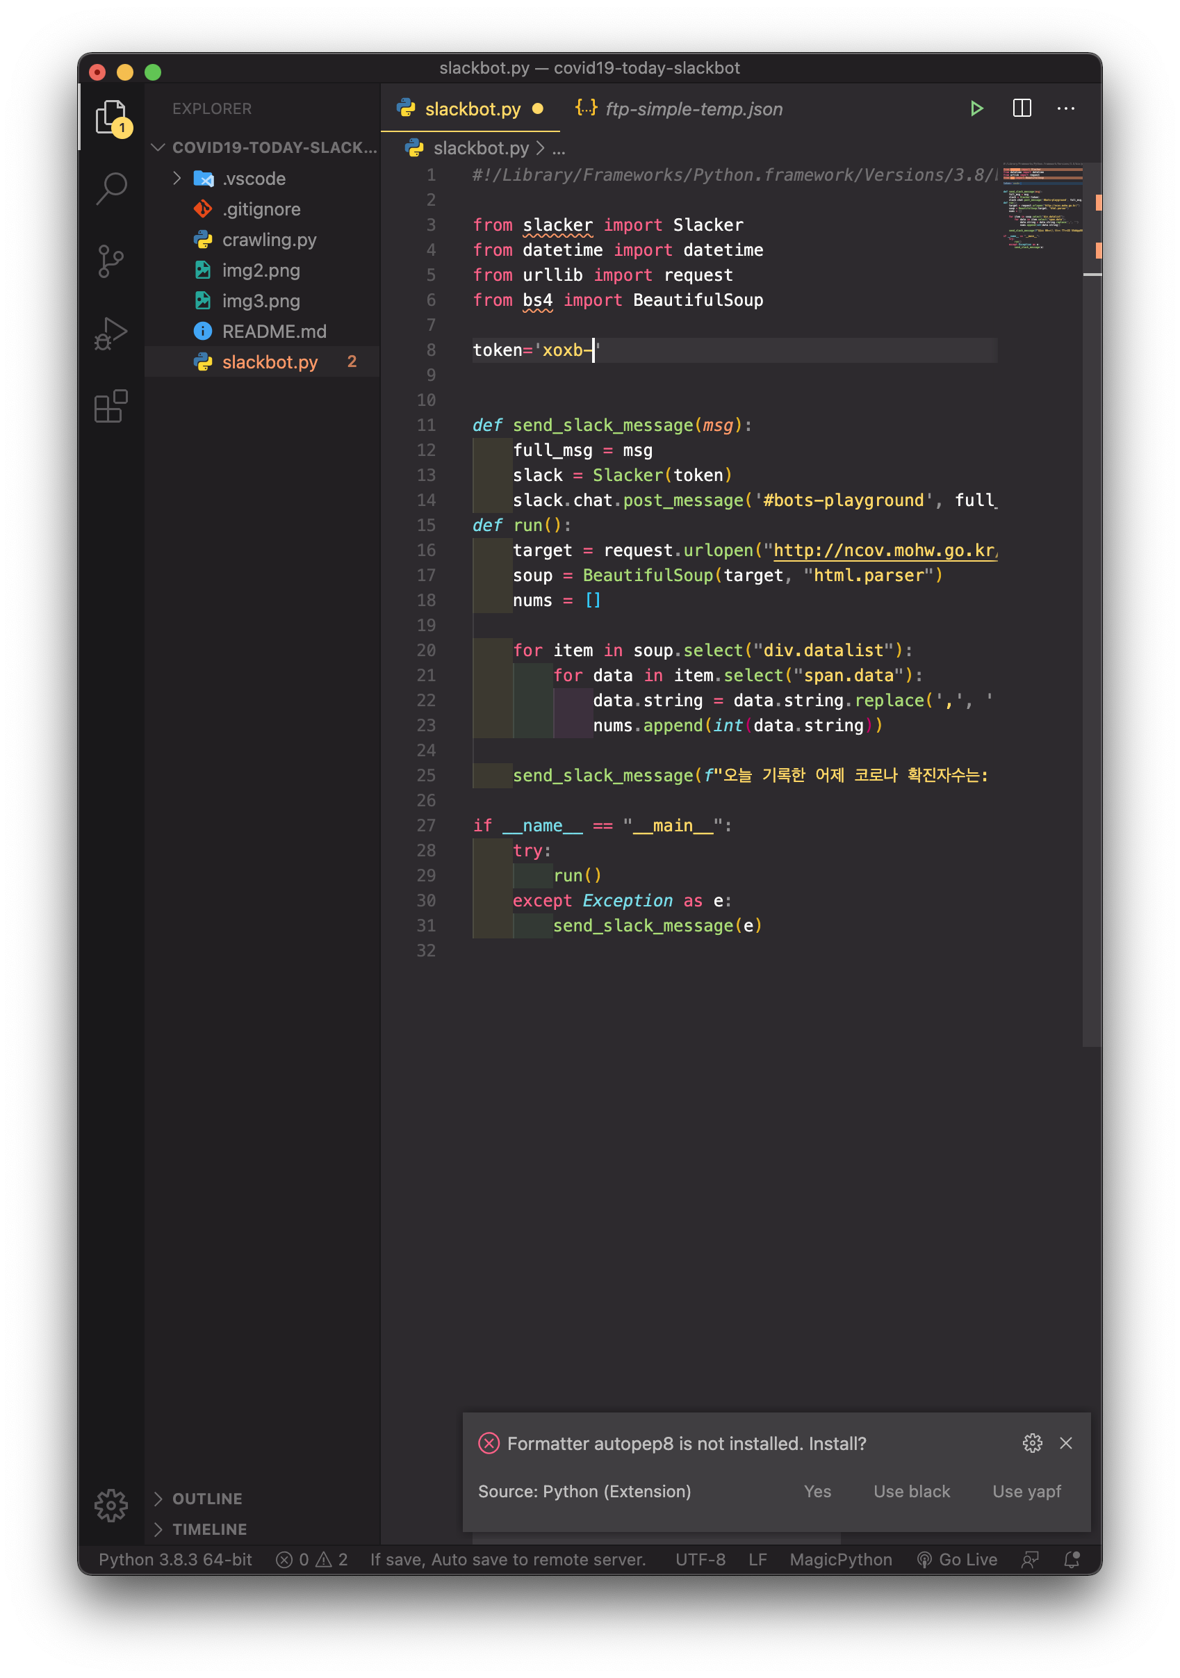
Task: Switch to the slackbot.py editor tab
Action: (x=470, y=109)
